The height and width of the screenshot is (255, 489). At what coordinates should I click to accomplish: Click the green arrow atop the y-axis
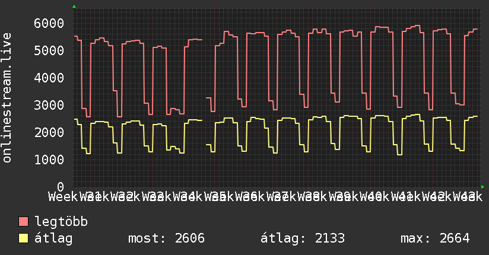point(74,7)
